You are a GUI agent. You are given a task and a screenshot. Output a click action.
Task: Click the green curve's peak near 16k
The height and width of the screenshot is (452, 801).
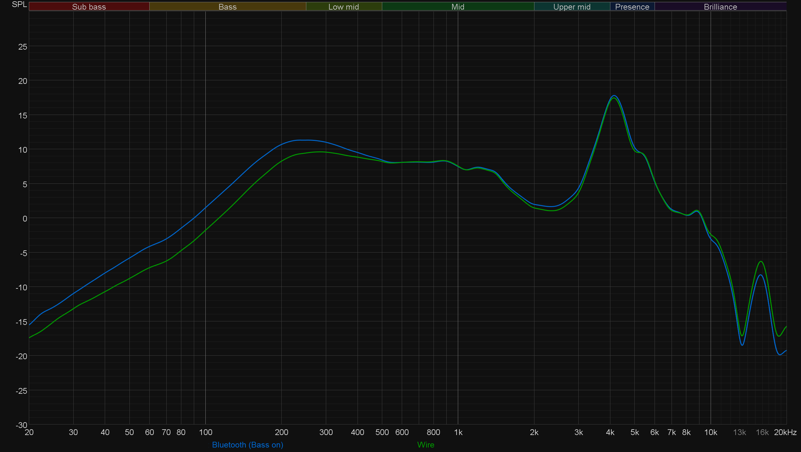point(761,262)
